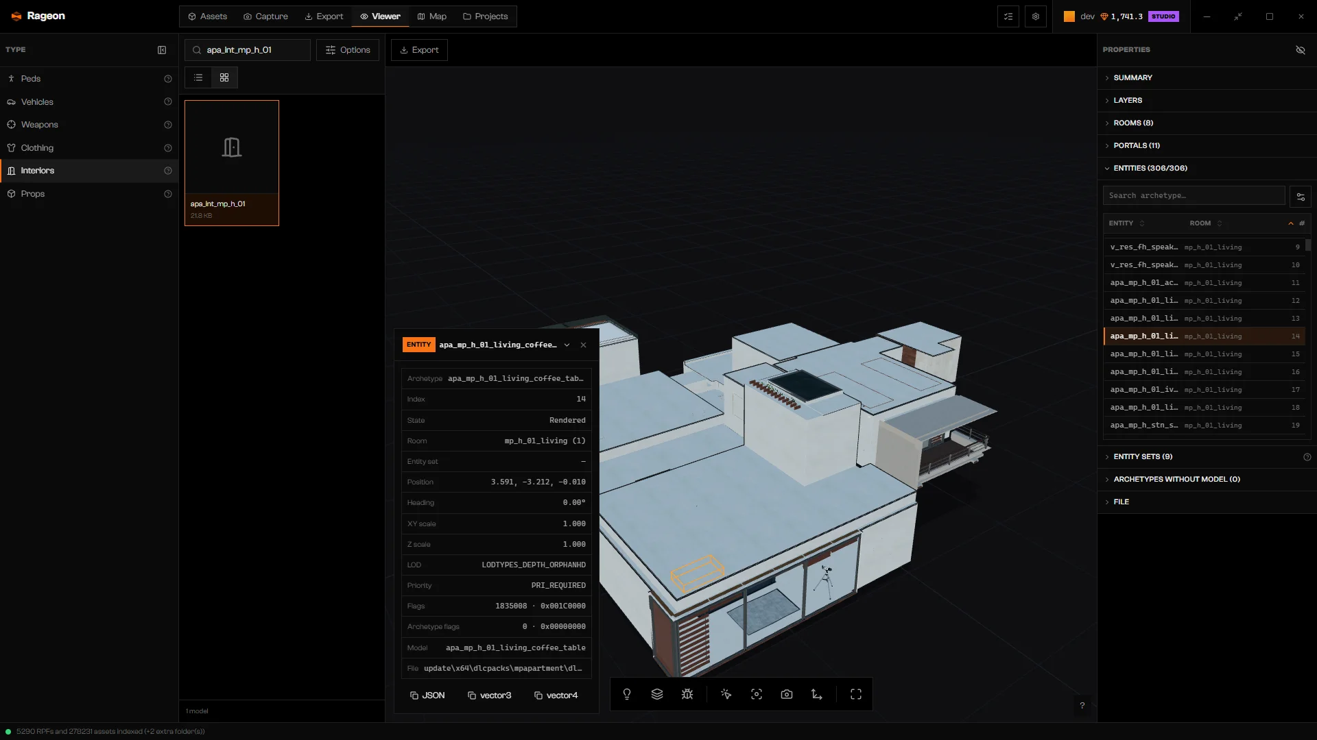Expand the Layers section

1207,100
